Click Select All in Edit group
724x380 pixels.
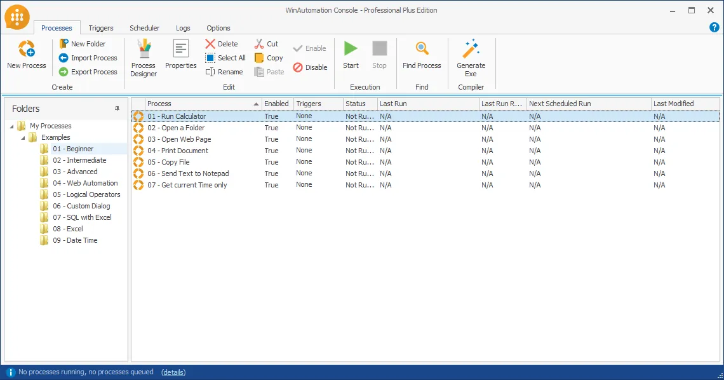click(x=225, y=58)
